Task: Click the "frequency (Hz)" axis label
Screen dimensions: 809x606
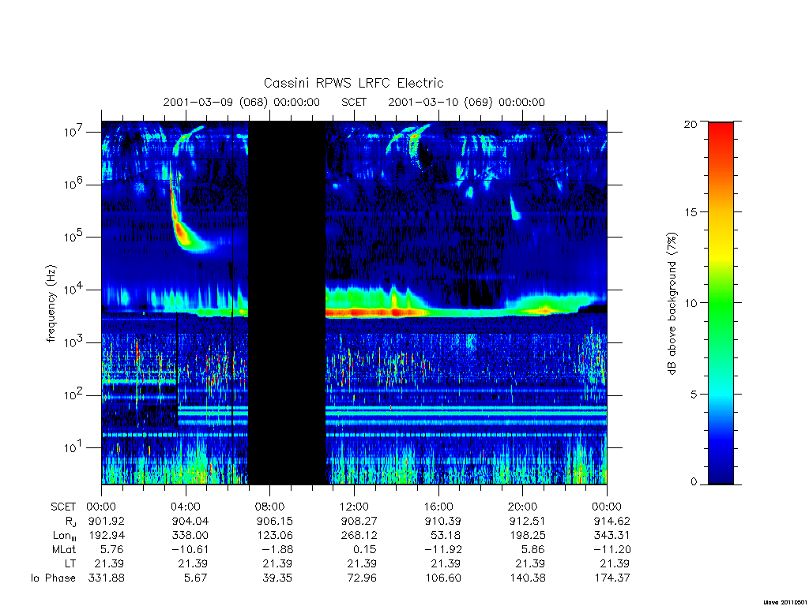Action: tap(51, 304)
